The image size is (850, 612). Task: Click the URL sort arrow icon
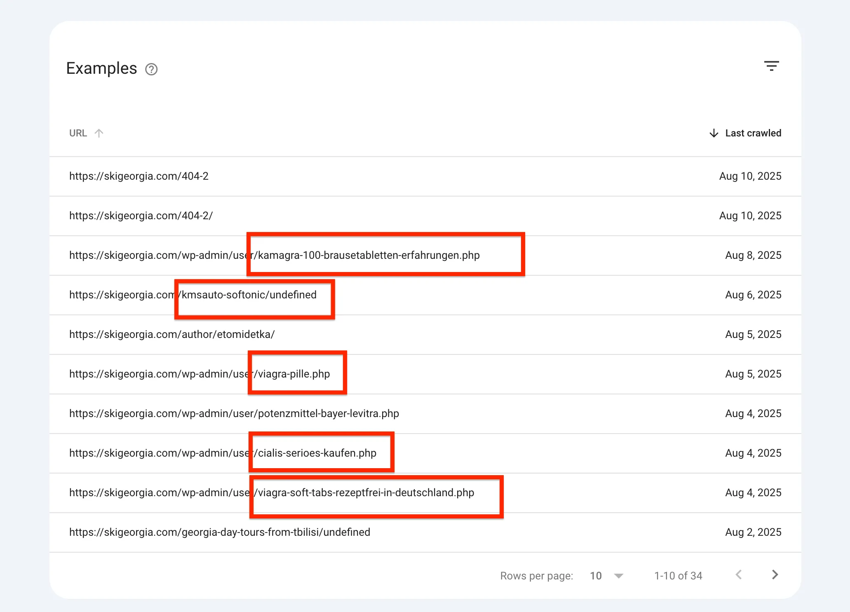pos(99,133)
